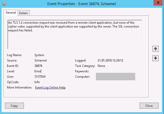Click the Event Properties title bar icon

tap(4, 4)
